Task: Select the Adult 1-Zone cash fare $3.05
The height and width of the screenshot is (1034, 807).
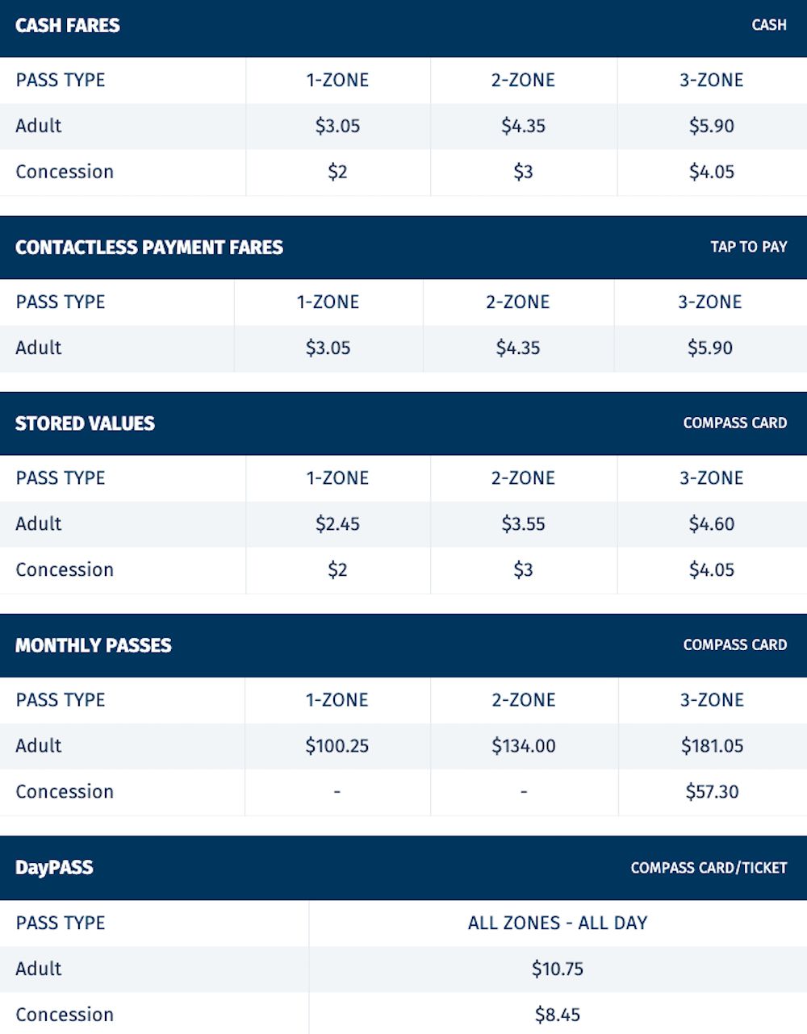Action: tap(337, 126)
